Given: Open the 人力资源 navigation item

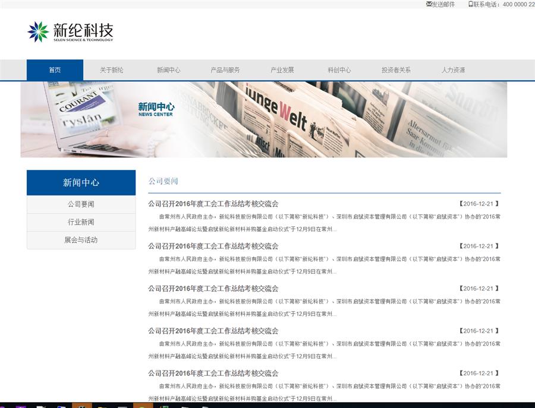Looking at the screenshot, I should tap(453, 70).
